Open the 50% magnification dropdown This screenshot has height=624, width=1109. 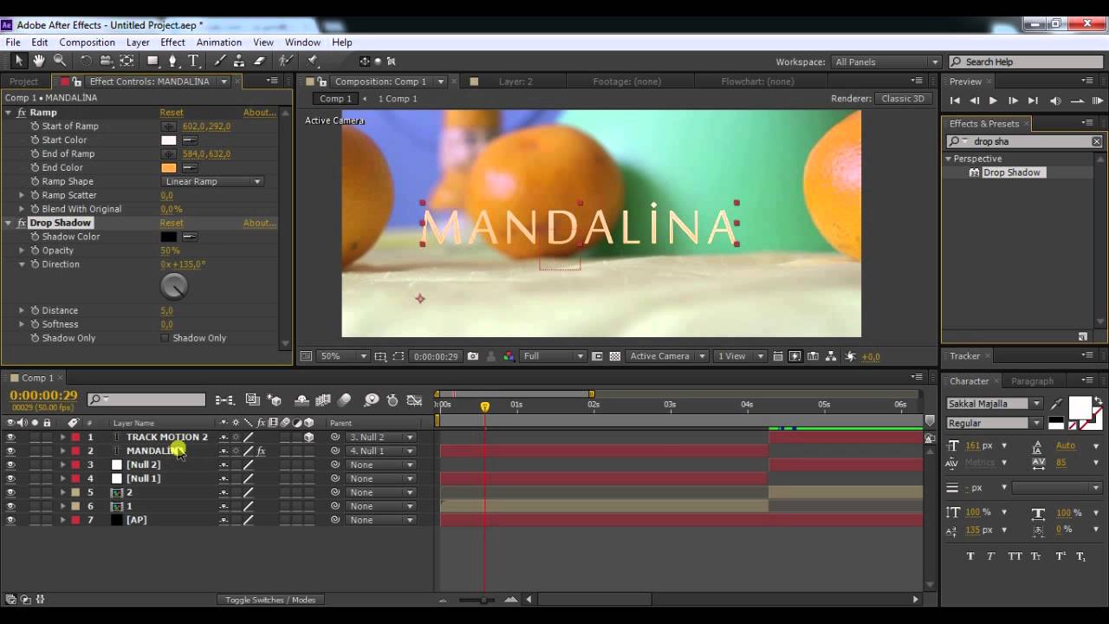tap(344, 356)
